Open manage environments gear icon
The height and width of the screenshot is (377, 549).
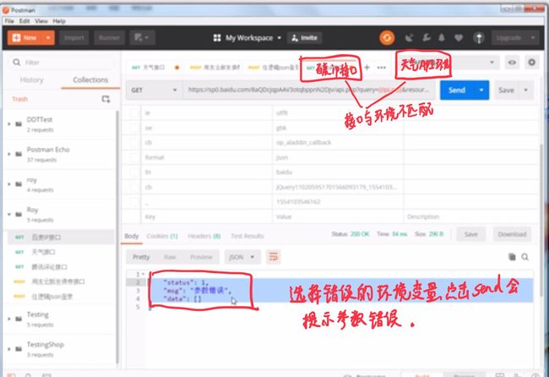pyautogui.click(x=531, y=63)
